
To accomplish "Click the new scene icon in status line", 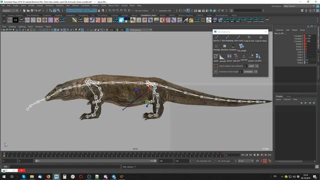I will (x=24, y=10).
